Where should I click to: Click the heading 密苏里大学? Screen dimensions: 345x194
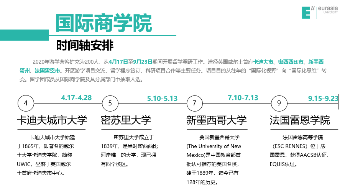[126, 120]
